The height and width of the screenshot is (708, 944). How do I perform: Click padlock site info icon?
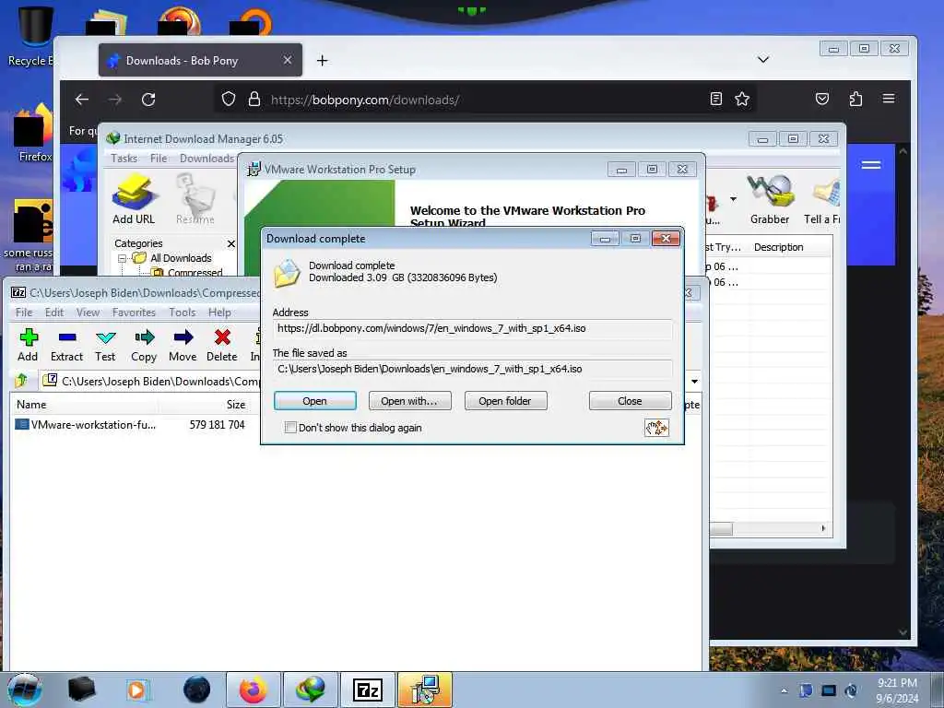click(x=254, y=100)
